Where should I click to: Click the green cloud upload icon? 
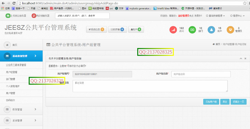8,16
